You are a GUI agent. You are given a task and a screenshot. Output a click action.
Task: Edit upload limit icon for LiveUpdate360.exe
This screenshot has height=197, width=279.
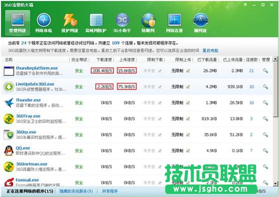point(188,86)
